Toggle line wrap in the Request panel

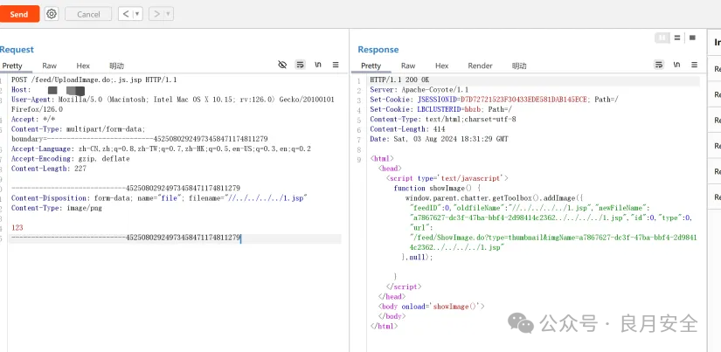click(301, 65)
